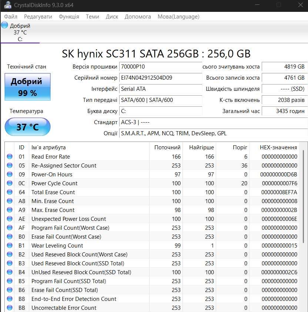Click the status orb for Uncorrectable Error Count
This screenshot has height=312, width=308.
click(10, 308)
